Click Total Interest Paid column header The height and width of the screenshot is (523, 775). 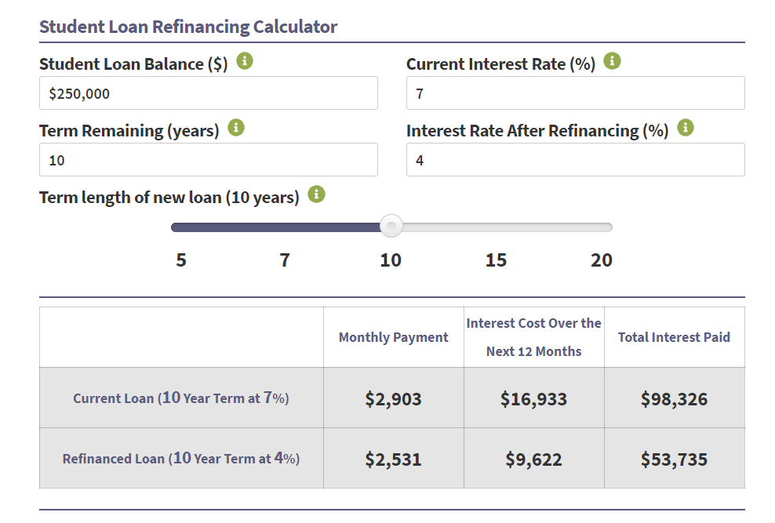[x=674, y=337]
